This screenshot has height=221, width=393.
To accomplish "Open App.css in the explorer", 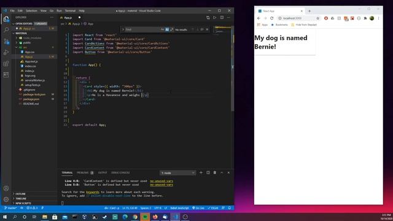I will [x=29, y=52].
